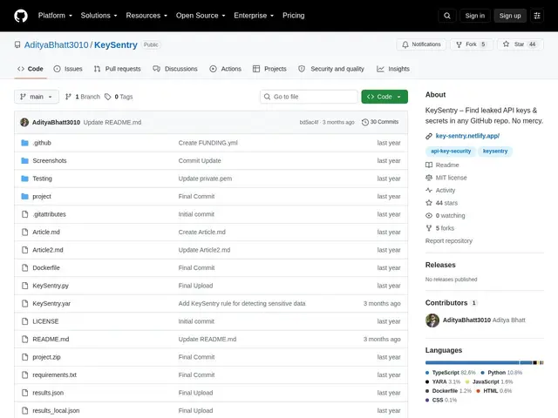Open the search magnifier icon in header
Screen dimensions: 558x418
[x=447, y=16]
